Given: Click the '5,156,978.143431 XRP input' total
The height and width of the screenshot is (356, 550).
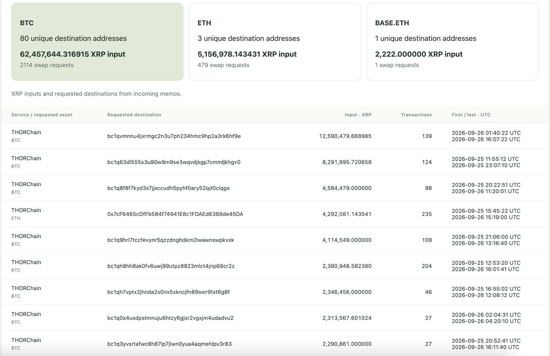Looking at the screenshot, I should click(247, 54).
